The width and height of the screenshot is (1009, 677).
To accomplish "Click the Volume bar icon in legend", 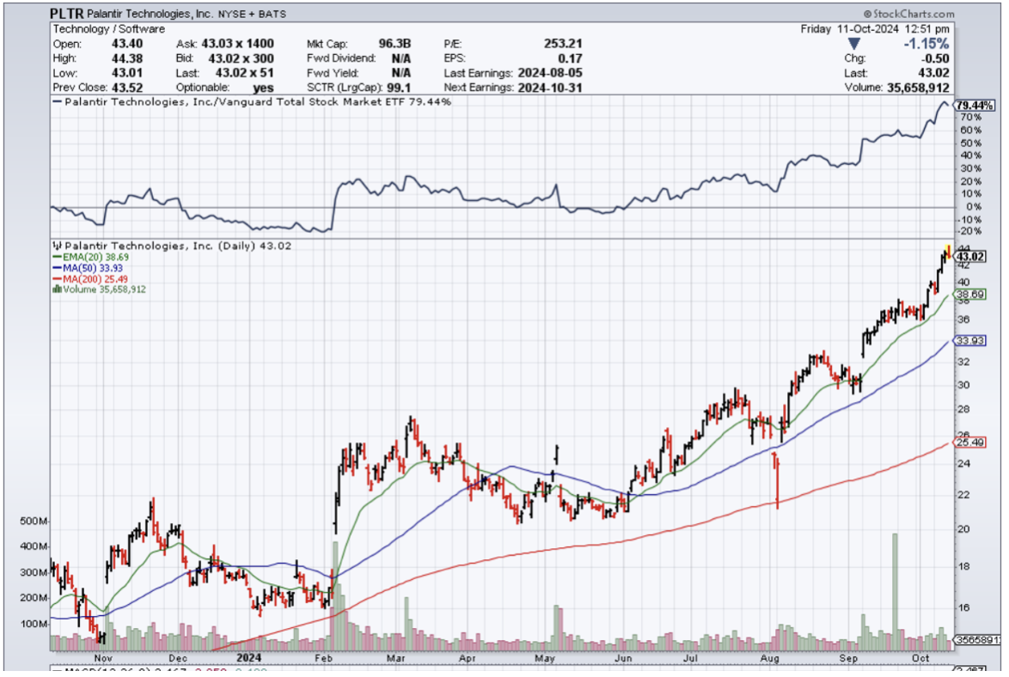I will point(57,290).
